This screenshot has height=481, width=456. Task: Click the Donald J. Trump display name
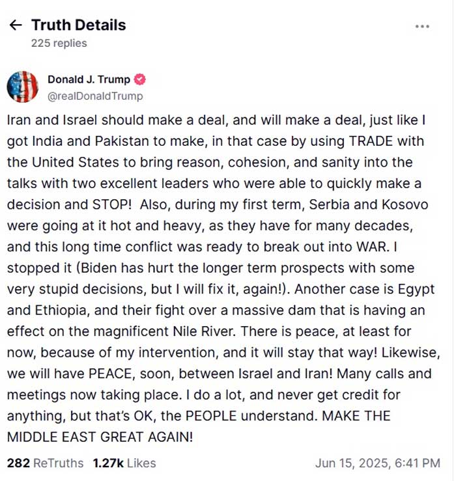pos(89,80)
